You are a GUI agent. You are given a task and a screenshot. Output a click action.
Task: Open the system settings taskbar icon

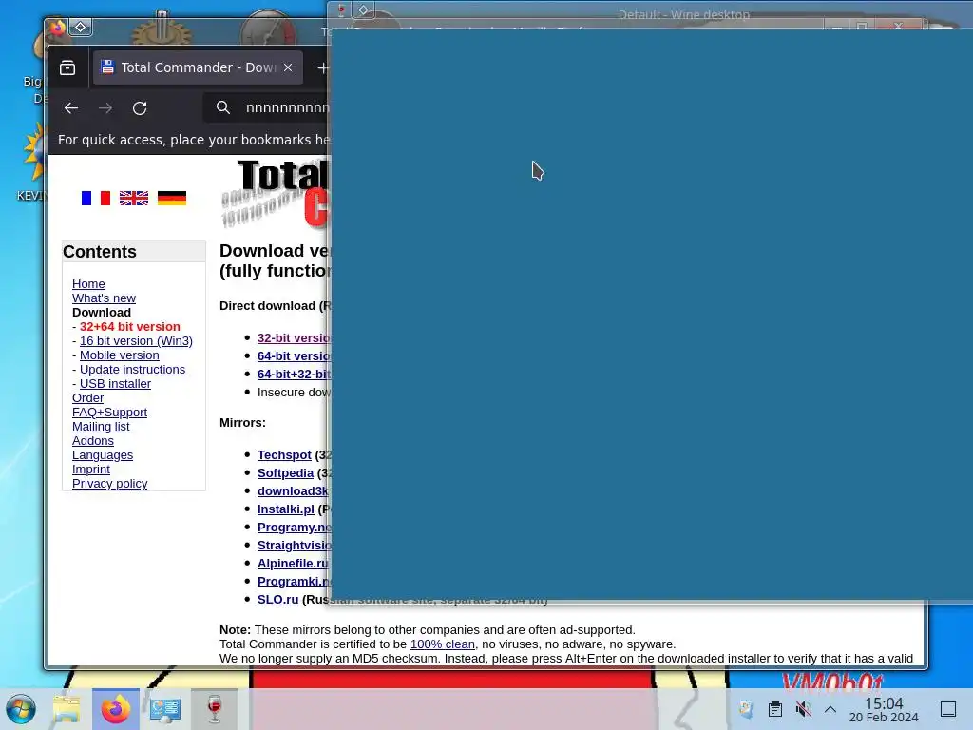point(165,709)
